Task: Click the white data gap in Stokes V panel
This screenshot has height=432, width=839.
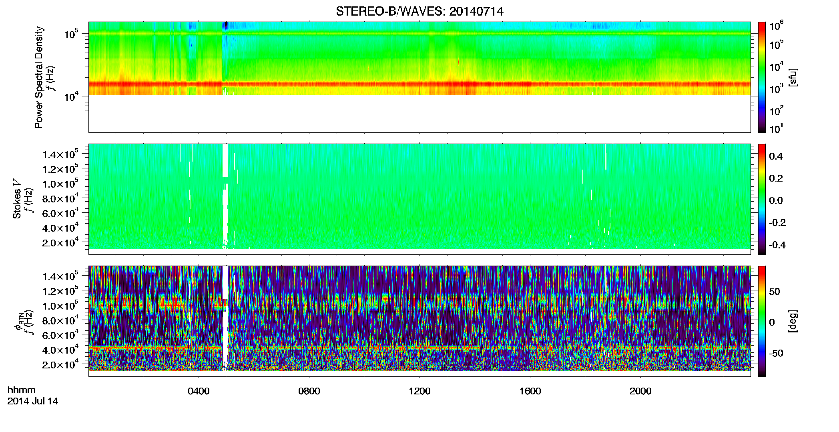Action: (225, 196)
